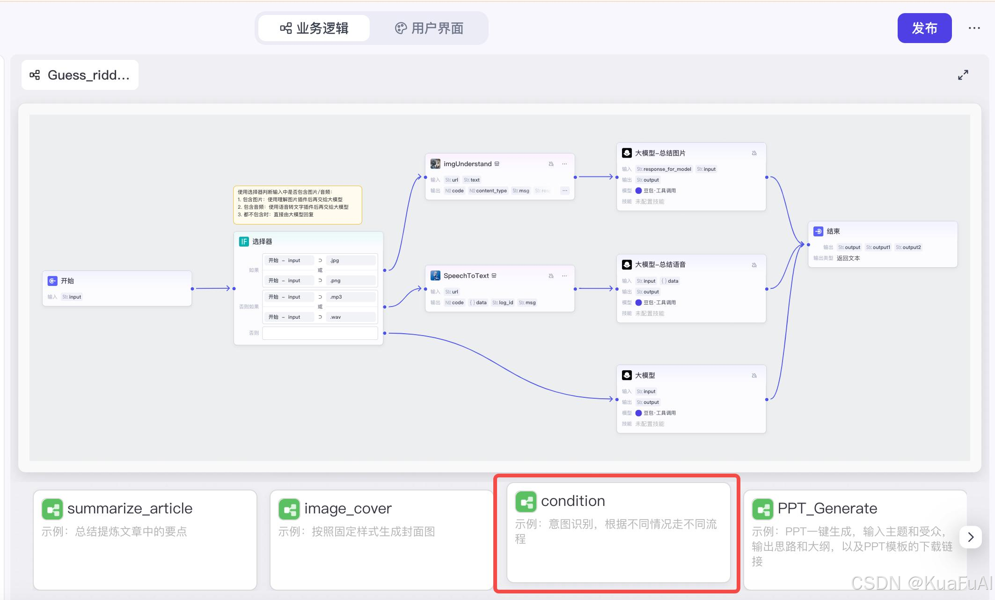Click green workflow icon on PPT_Generate card
This screenshot has height=600, width=995.
click(x=762, y=509)
